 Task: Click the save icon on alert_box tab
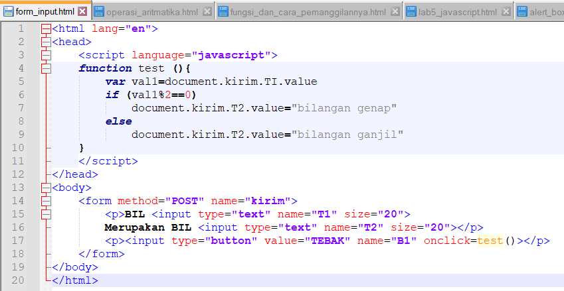522,12
